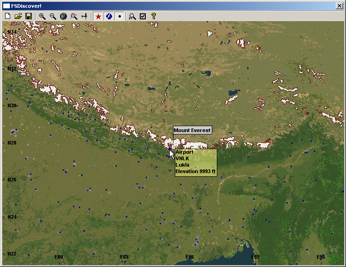Screen dimensions: 346x267
Task: Click the N34 latitude label
Action: [12, 32]
